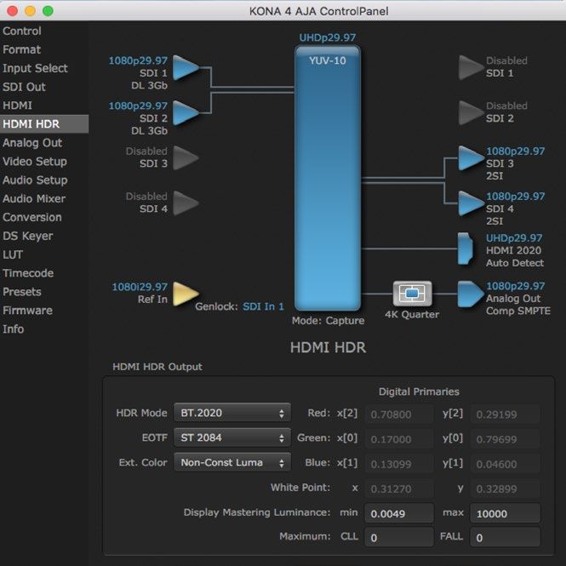Click the Maximum FALL input field
Image resolution: width=566 pixels, height=566 pixels.
[505, 537]
